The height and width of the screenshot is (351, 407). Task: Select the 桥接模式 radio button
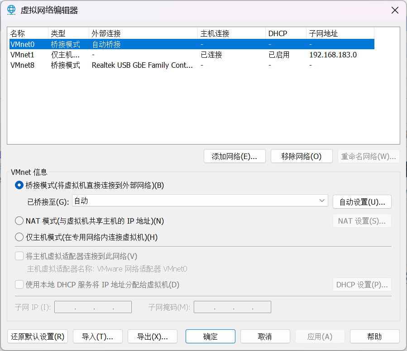[19, 185]
